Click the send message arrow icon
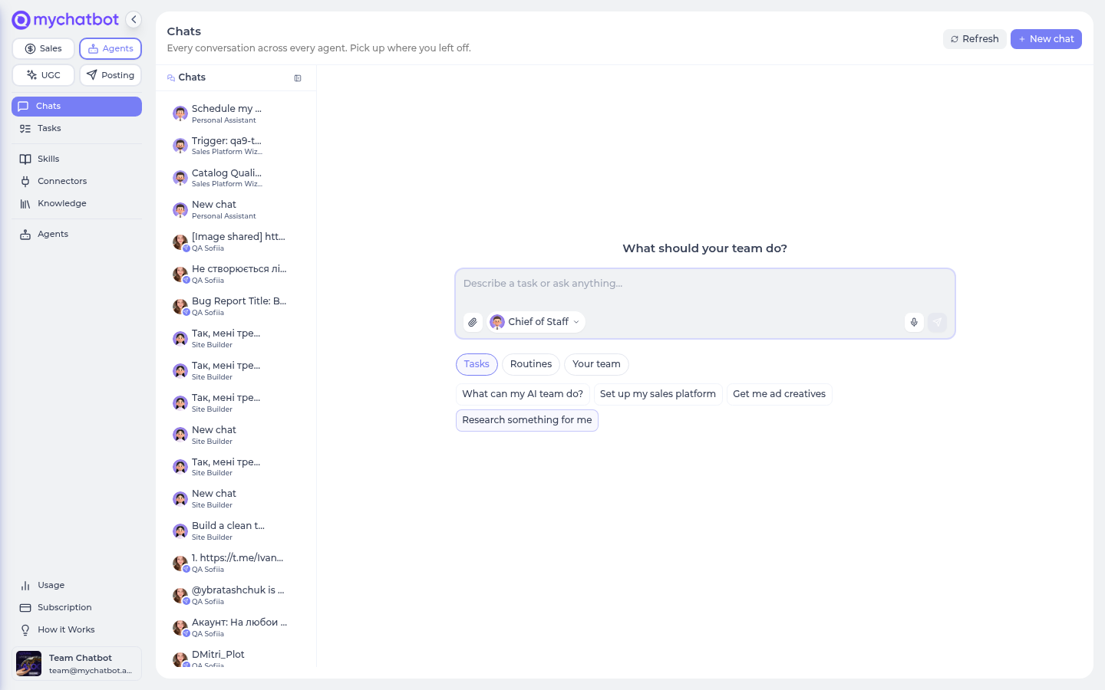The width and height of the screenshot is (1105, 690). pyautogui.click(x=937, y=322)
